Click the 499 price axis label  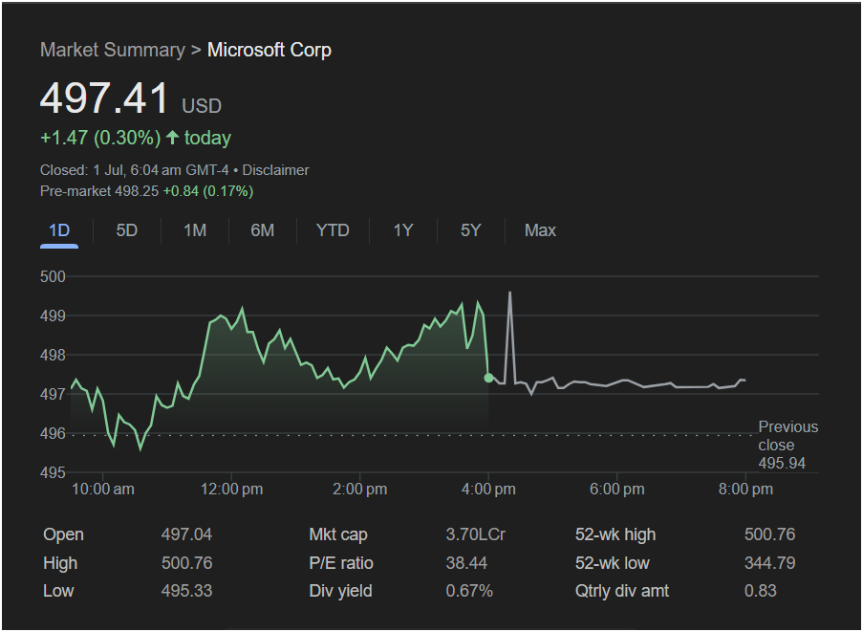(53, 316)
